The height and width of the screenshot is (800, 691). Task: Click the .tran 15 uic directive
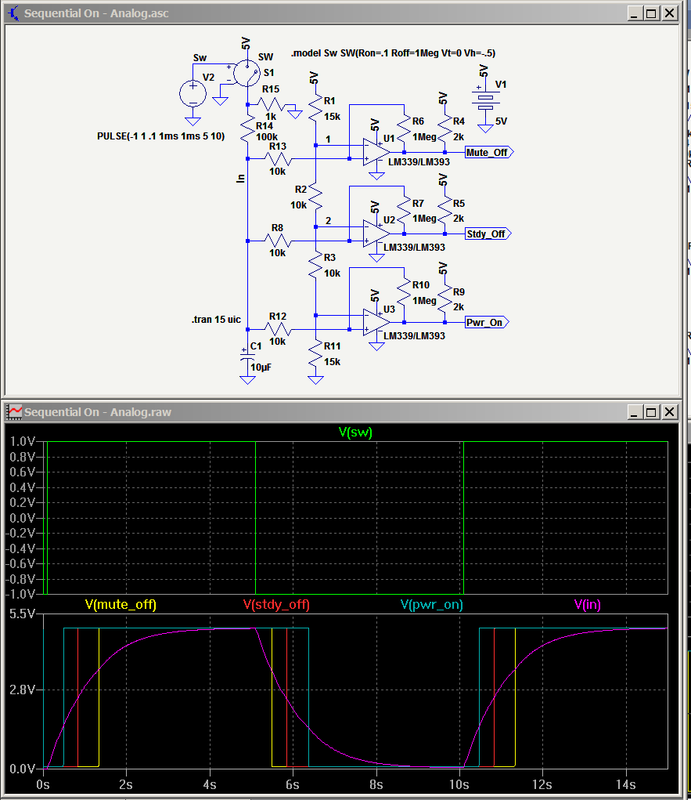click(x=216, y=320)
